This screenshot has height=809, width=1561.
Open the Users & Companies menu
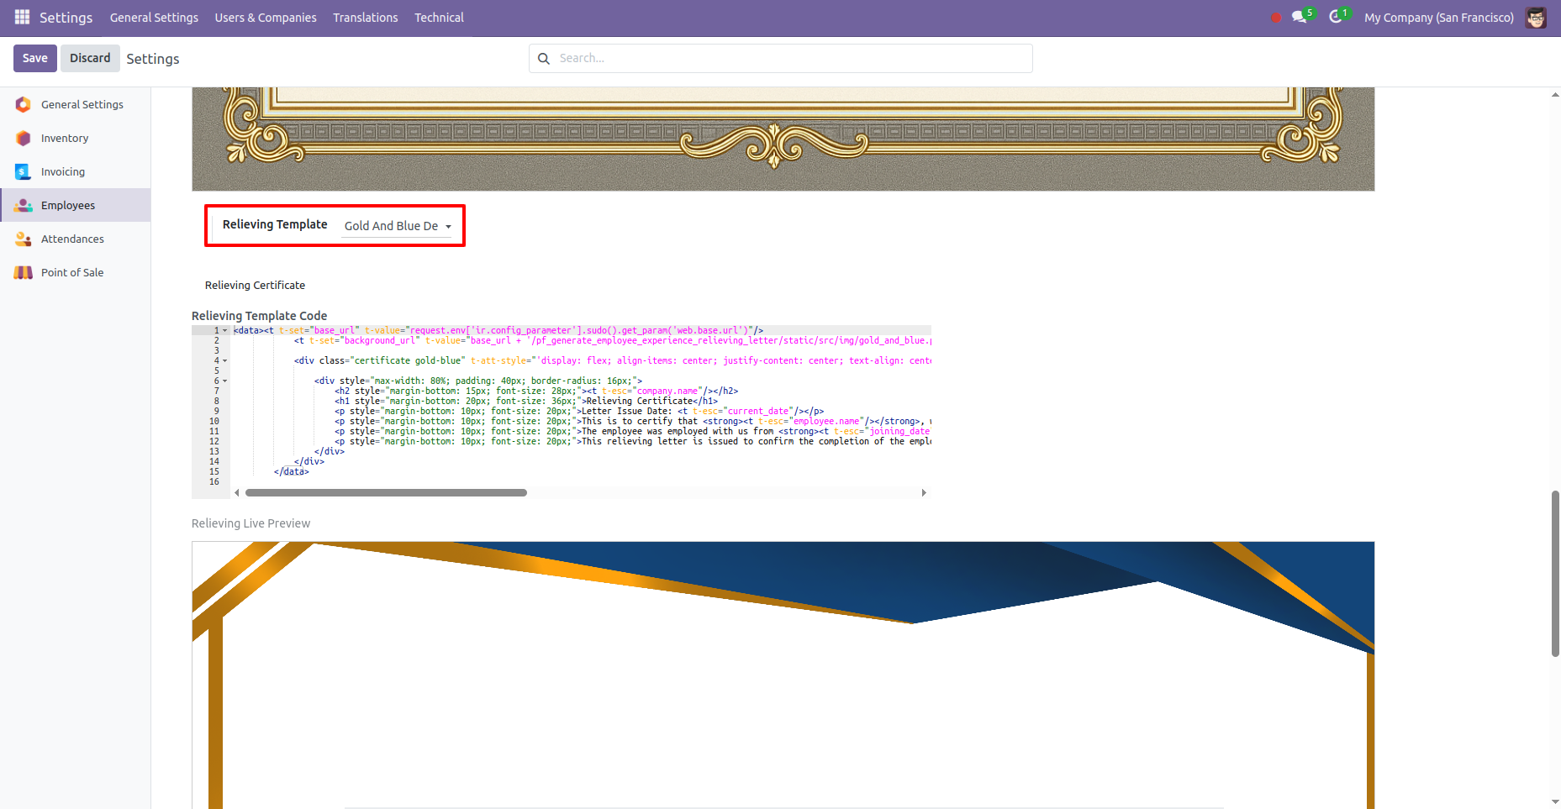pos(265,17)
